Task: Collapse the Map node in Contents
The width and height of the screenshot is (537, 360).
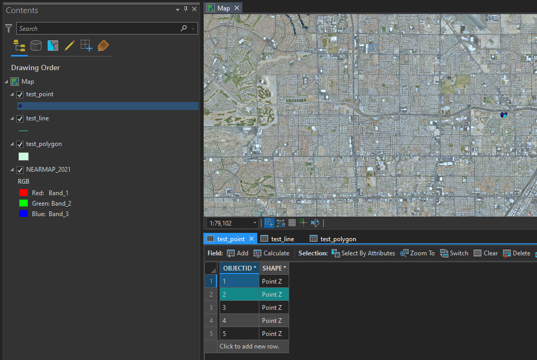Action: (x=6, y=82)
